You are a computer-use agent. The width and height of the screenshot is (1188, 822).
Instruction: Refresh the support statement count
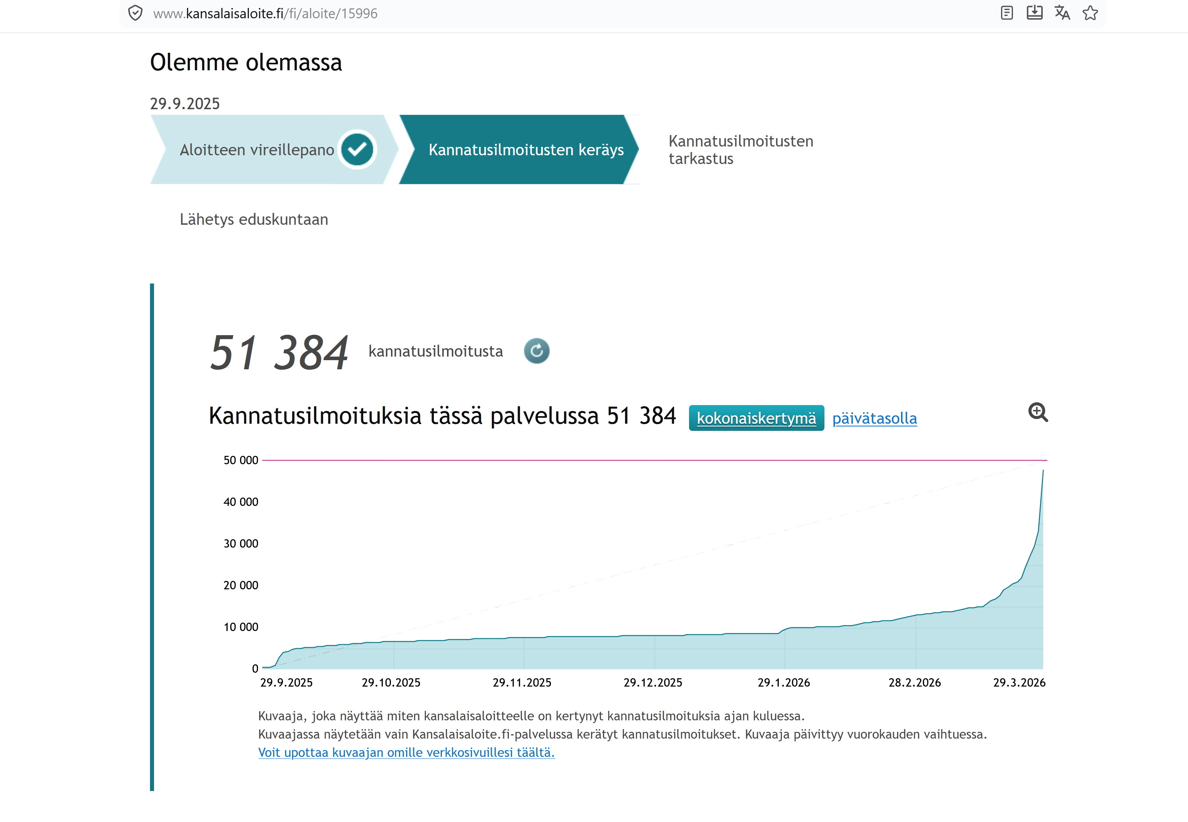click(x=536, y=351)
